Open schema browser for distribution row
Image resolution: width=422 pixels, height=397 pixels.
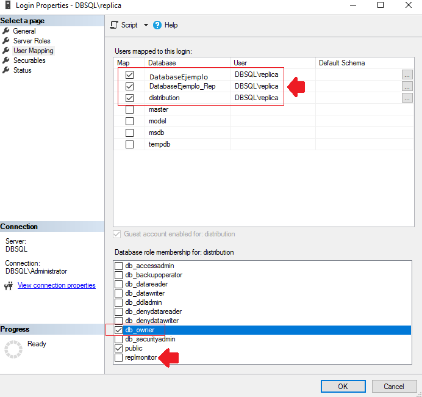tap(407, 98)
